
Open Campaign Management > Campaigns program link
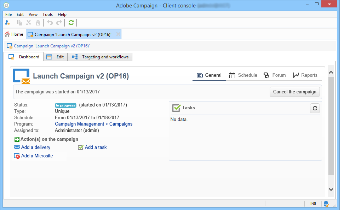pyautogui.click(x=94, y=124)
